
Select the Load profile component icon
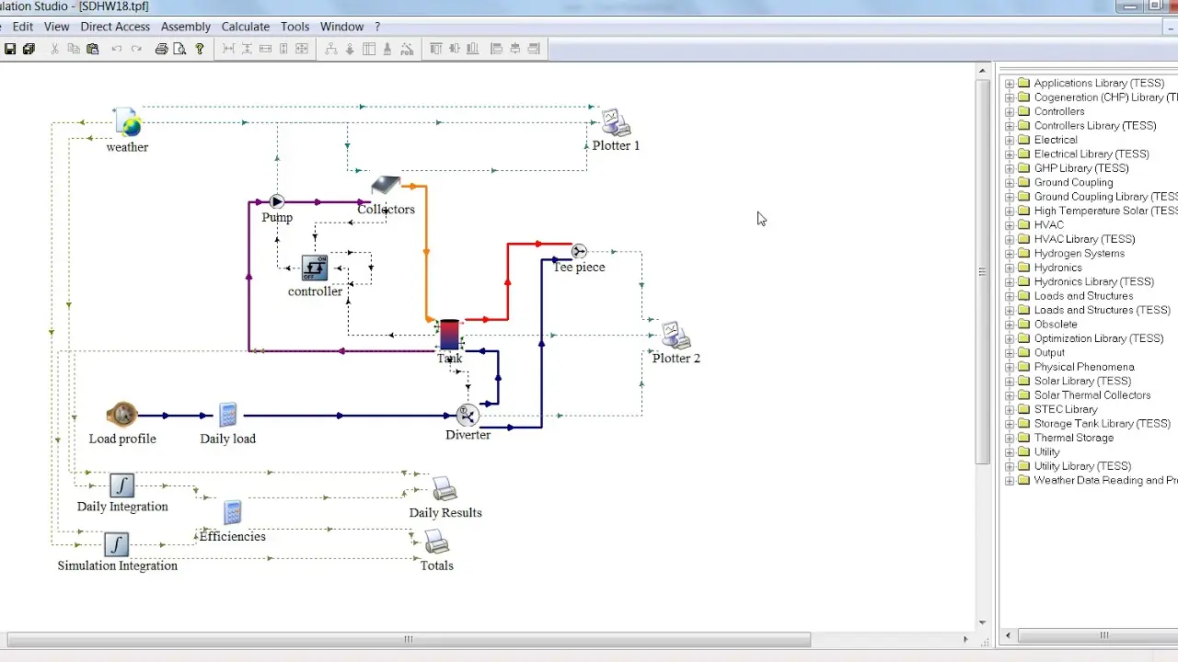click(x=121, y=415)
